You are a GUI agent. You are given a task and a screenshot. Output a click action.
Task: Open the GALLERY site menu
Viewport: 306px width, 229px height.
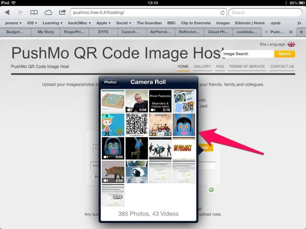[x=202, y=66]
